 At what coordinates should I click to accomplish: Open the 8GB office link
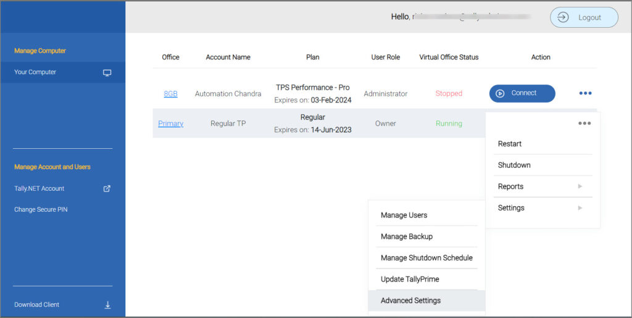coord(170,93)
